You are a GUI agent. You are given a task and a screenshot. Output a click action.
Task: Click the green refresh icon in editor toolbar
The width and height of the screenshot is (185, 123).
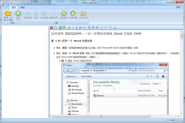tap(64, 28)
